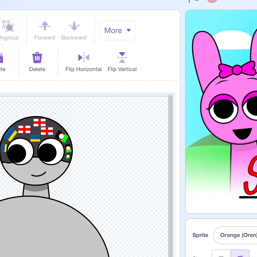Hide the sprite using the crossed-eye toggle
Screen dimensions: 257x257
[240, 255]
